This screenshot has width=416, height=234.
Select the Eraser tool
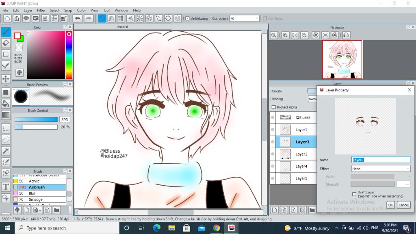point(6,43)
